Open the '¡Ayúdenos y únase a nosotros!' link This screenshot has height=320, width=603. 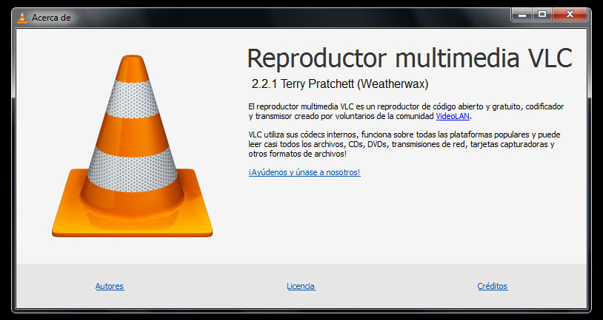click(x=304, y=173)
